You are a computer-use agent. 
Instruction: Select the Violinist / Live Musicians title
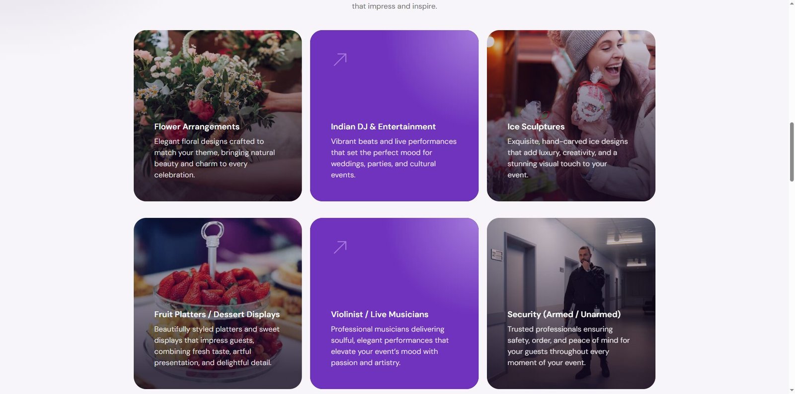click(x=380, y=314)
